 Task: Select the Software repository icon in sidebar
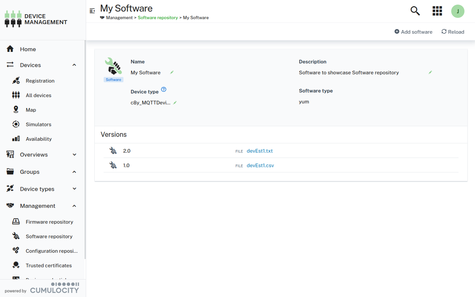(x=16, y=236)
